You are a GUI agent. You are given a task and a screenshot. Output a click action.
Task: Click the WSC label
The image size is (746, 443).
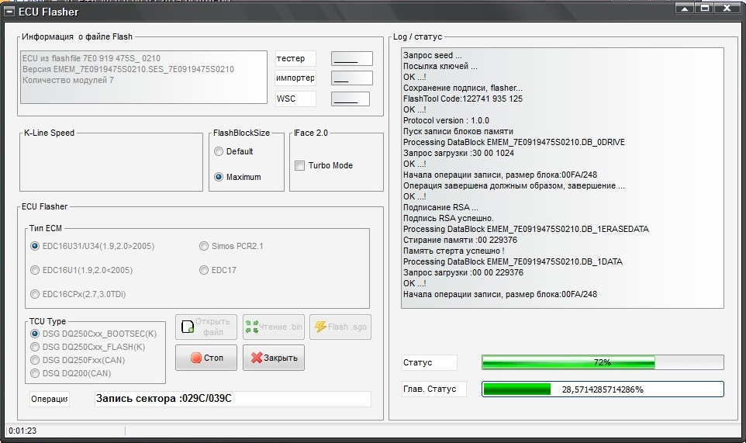[295, 99]
